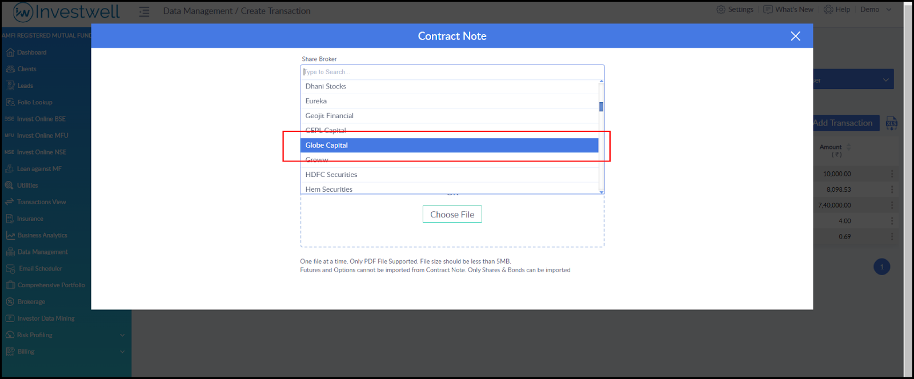Image resolution: width=914 pixels, height=379 pixels.
Task: Click the Email Scheduler sidebar icon
Action: point(10,268)
